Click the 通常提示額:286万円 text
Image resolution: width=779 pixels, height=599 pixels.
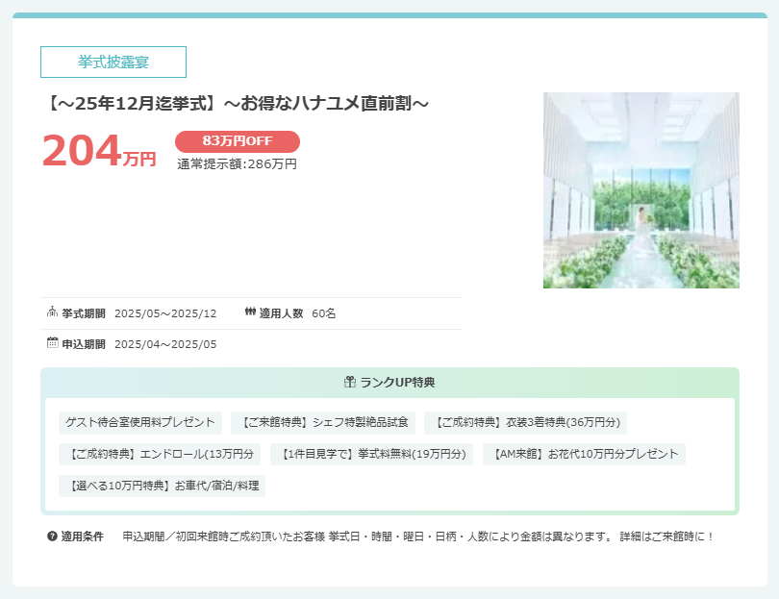237,163
